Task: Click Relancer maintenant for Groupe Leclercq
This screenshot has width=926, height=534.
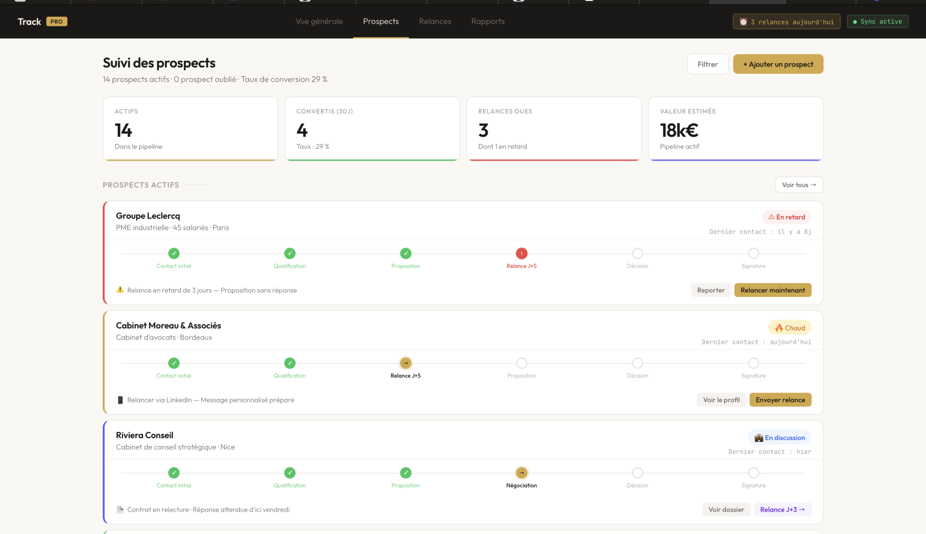Action: pos(773,290)
